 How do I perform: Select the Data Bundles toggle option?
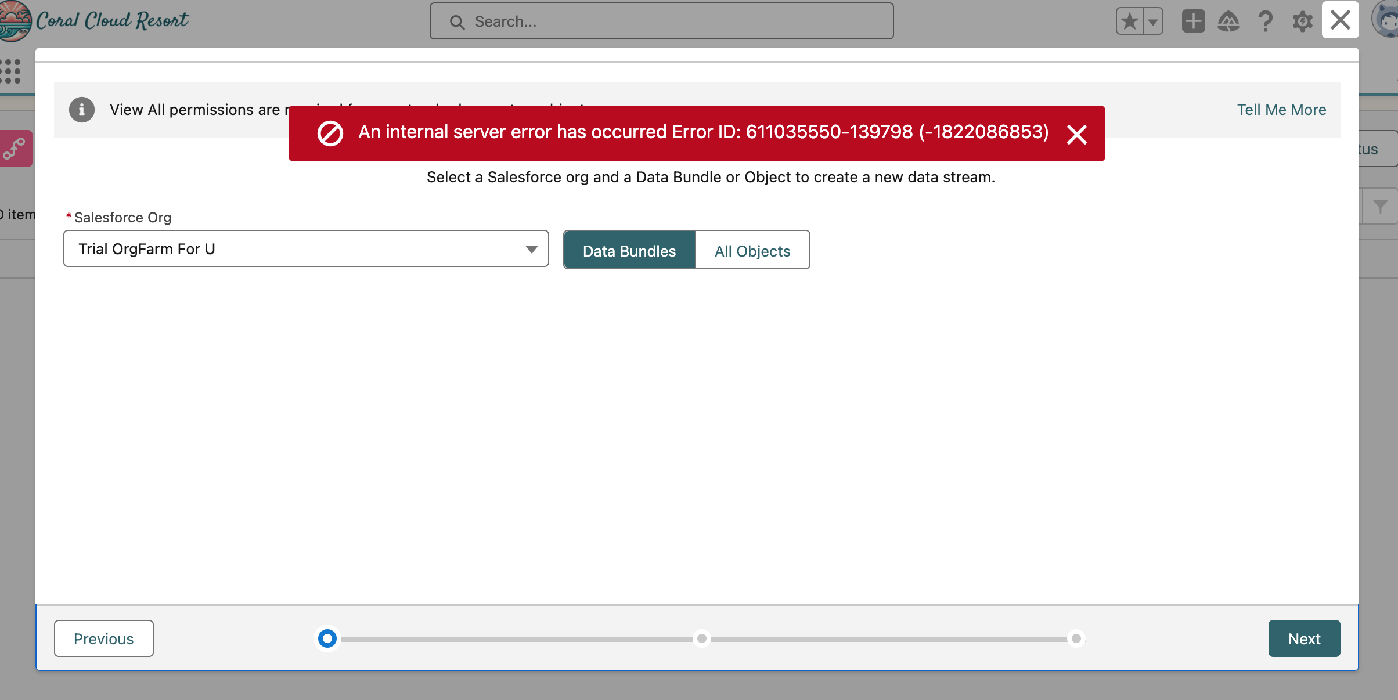[629, 250]
